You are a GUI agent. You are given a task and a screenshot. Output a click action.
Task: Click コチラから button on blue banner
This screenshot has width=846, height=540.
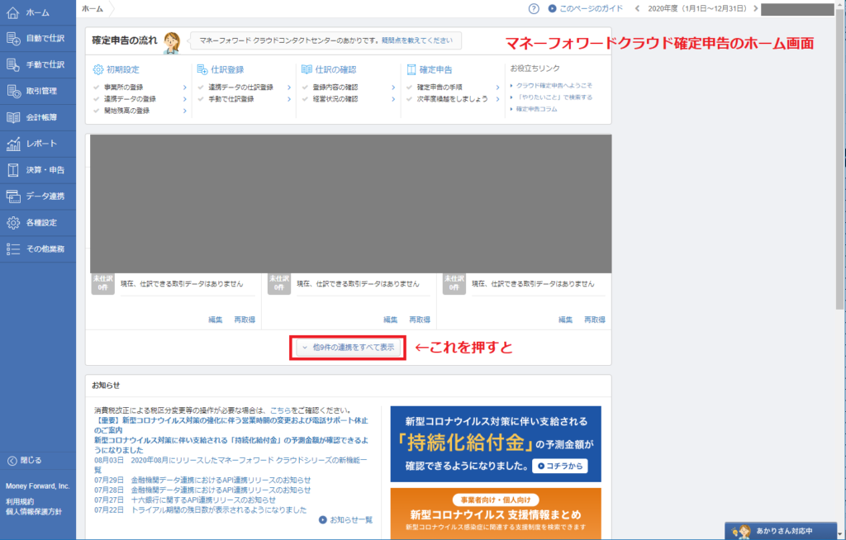coord(560,466)
